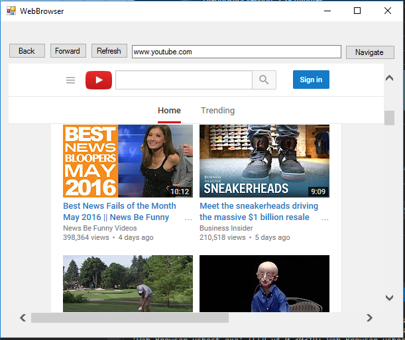This screenshot has width=405, height=340.
Task: Open the YouTube hamburger guide menu
Action: coord(71,80)
